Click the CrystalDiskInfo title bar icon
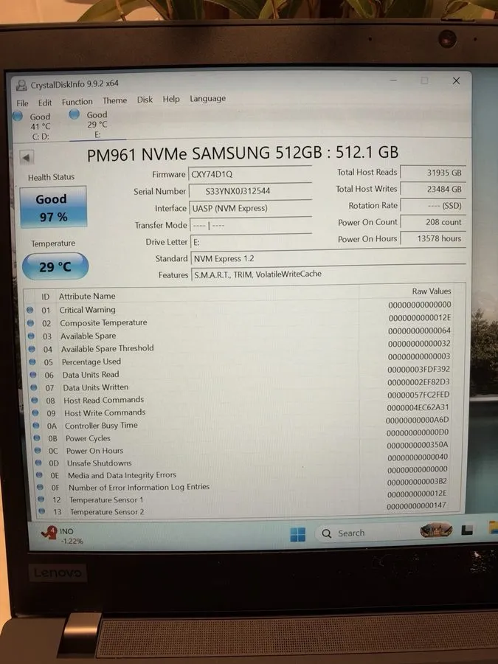Viewport: 498px width, 664px height. (21, 85)
